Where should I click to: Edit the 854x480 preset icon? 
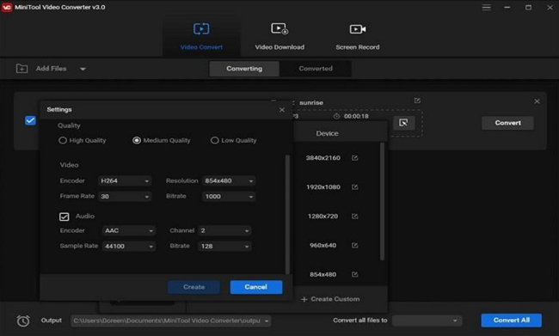[354, 274]
